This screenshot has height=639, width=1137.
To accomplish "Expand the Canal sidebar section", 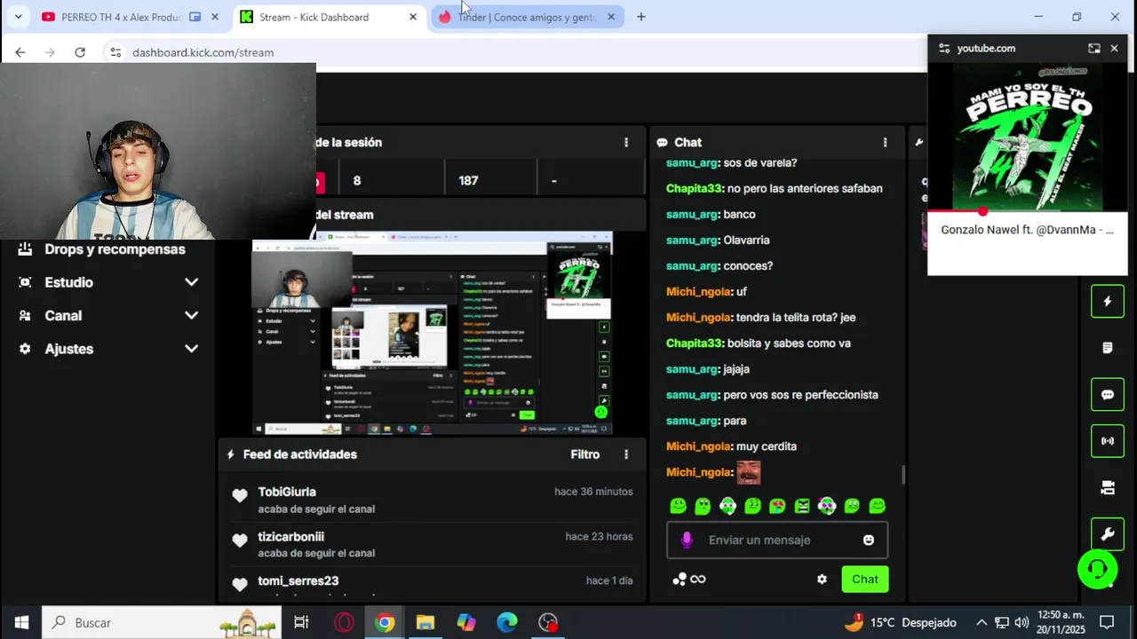I will click(191, 315).
